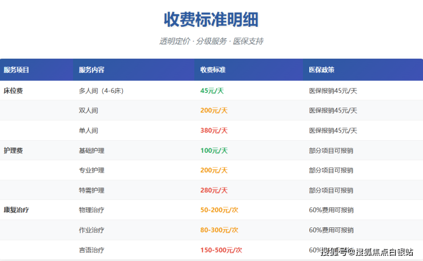Select the 服务内容 column header
423x261 pixels.
coord(91,70)
